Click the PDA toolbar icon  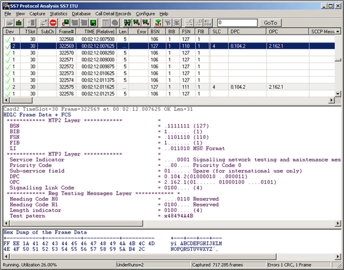pyautogui.click(x=208, y=22)
